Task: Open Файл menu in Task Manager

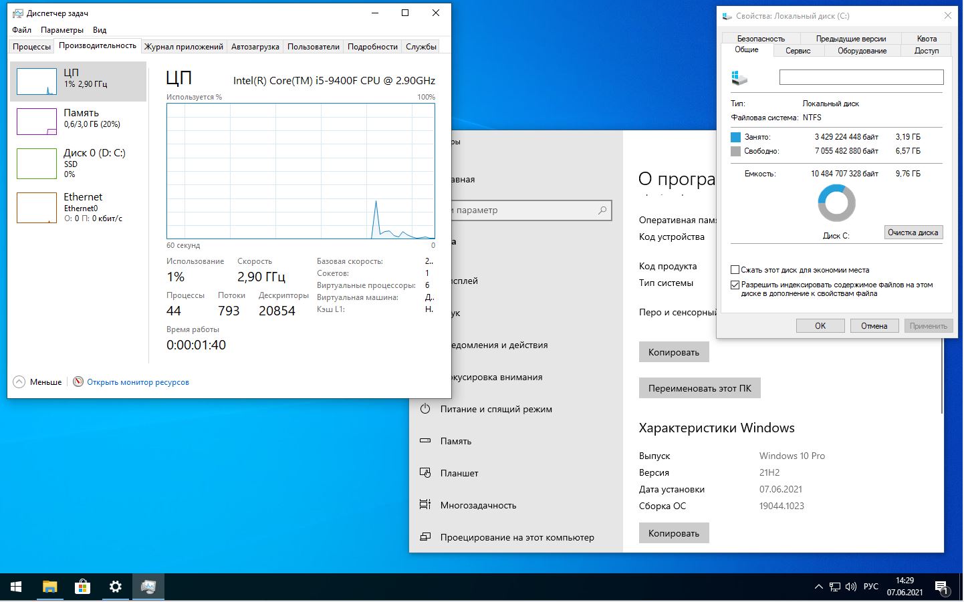Action: [21, 30]
